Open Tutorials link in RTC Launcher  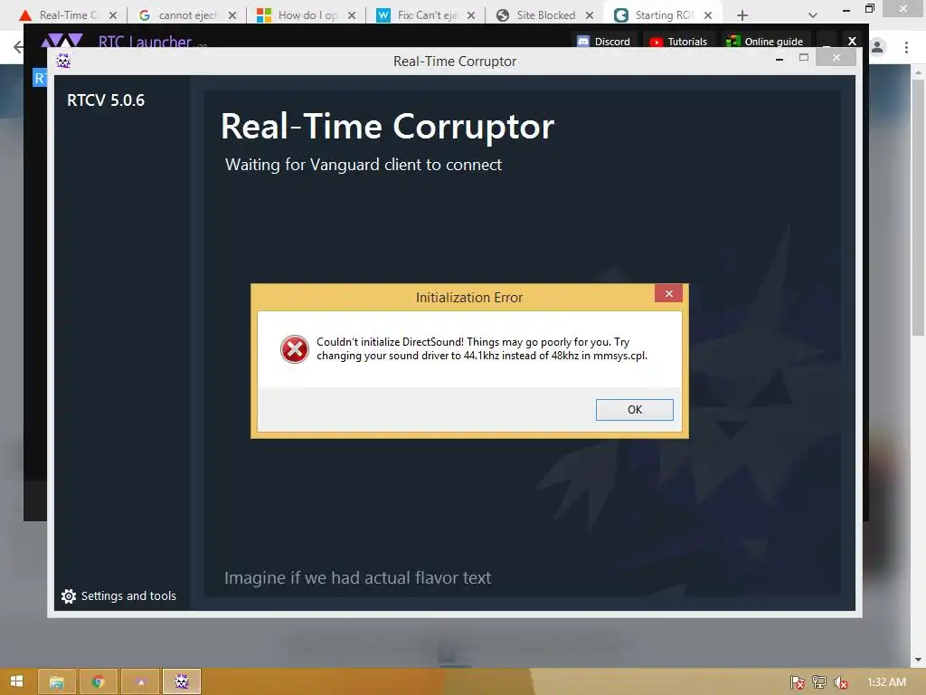tap(678, 42)
